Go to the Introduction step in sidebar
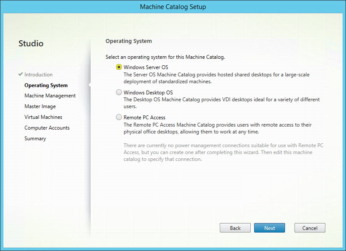Viewport: 346px width, 251px height. pyautogui.click(x=38, y=75)
